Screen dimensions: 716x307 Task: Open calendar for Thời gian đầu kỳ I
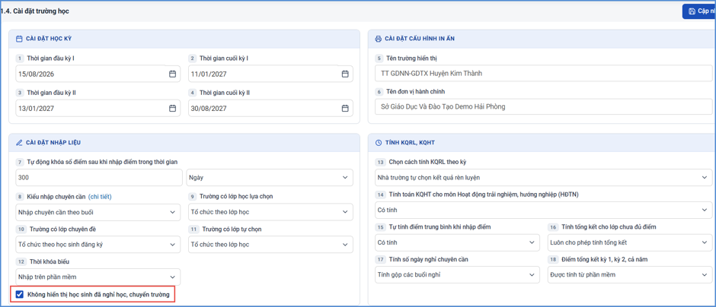point(172,74)
